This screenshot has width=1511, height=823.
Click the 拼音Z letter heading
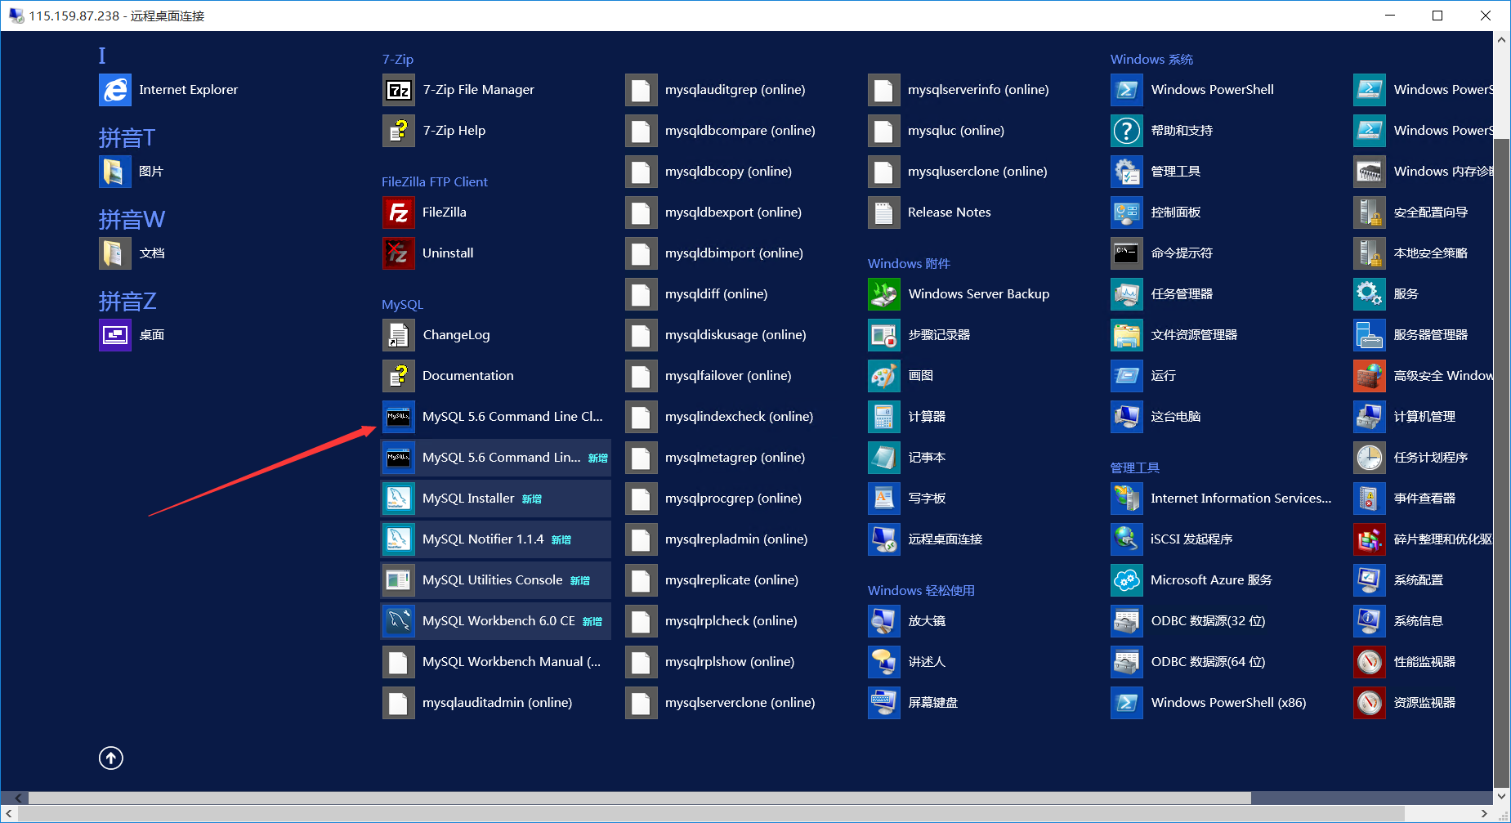click(x=127, y=302)
